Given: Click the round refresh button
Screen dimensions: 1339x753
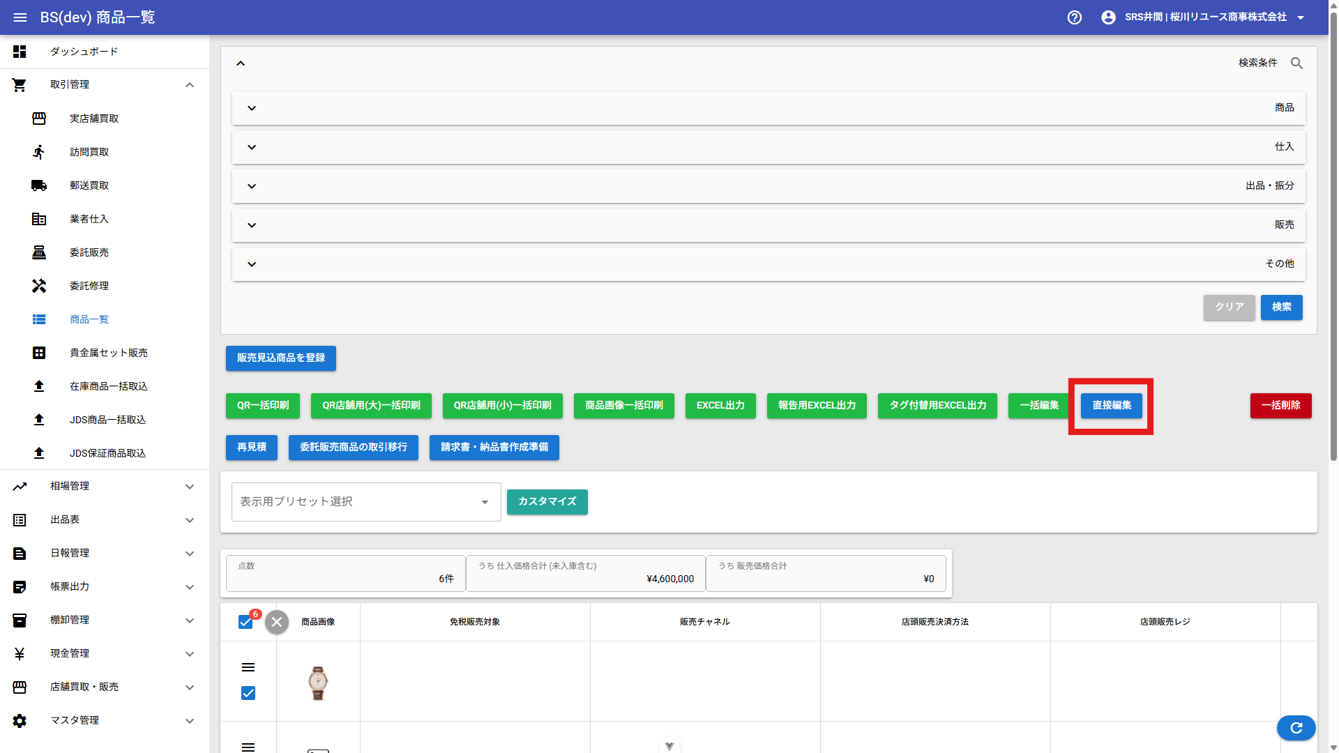Looking at the screenshot, I should coord(1296,728).
